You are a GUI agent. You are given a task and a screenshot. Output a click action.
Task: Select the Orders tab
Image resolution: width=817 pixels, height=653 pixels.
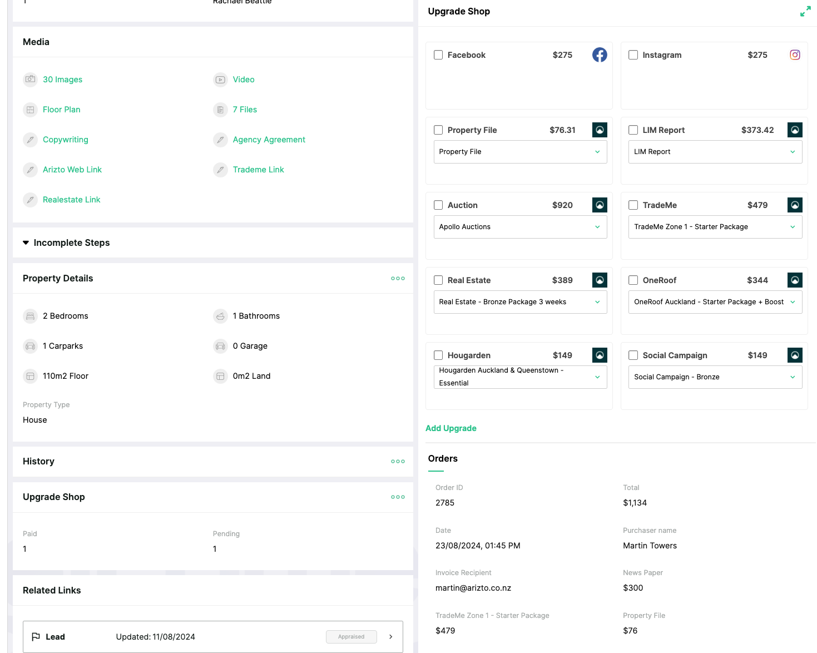click(x=443, y=459)
